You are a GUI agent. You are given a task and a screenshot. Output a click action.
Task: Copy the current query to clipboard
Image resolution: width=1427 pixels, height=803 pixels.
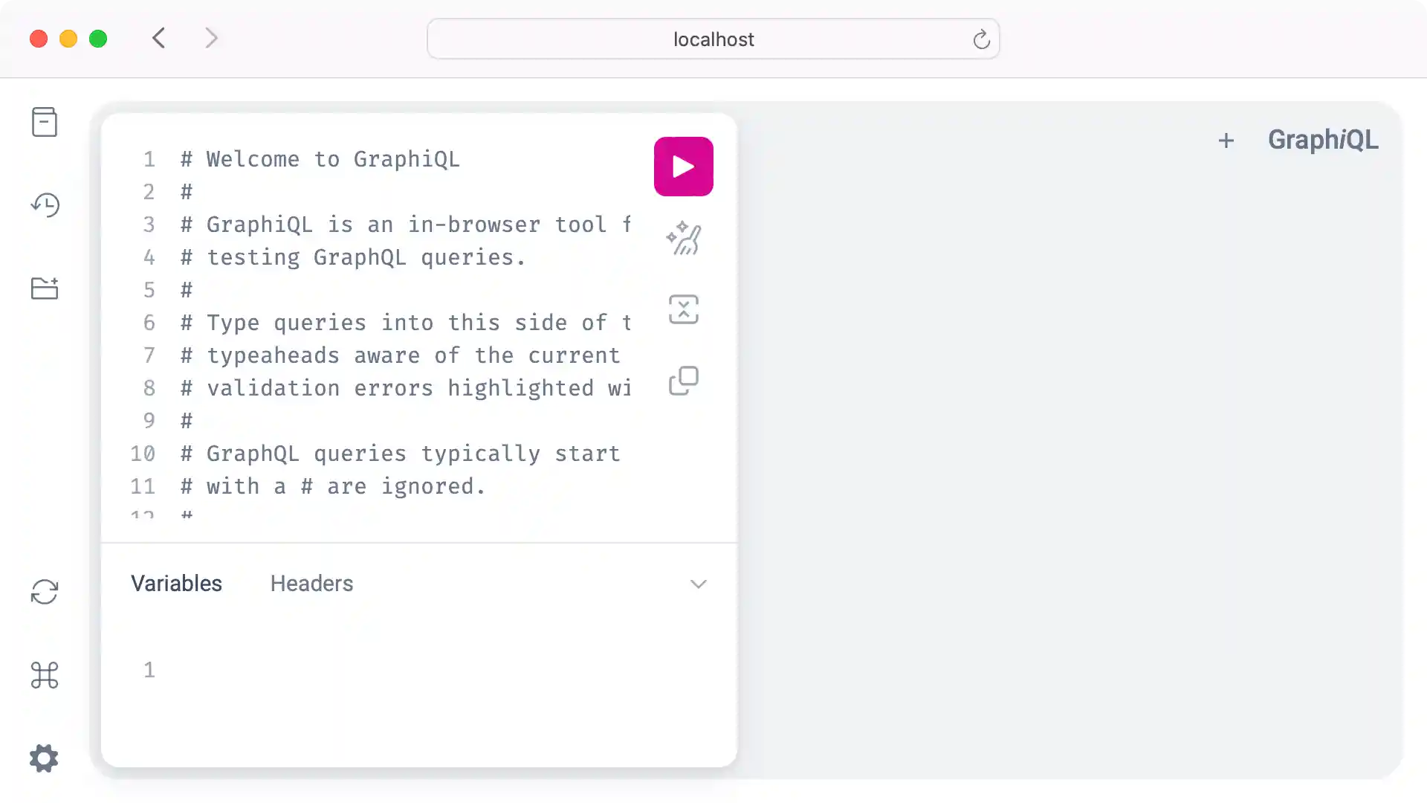tap(683, 381)
